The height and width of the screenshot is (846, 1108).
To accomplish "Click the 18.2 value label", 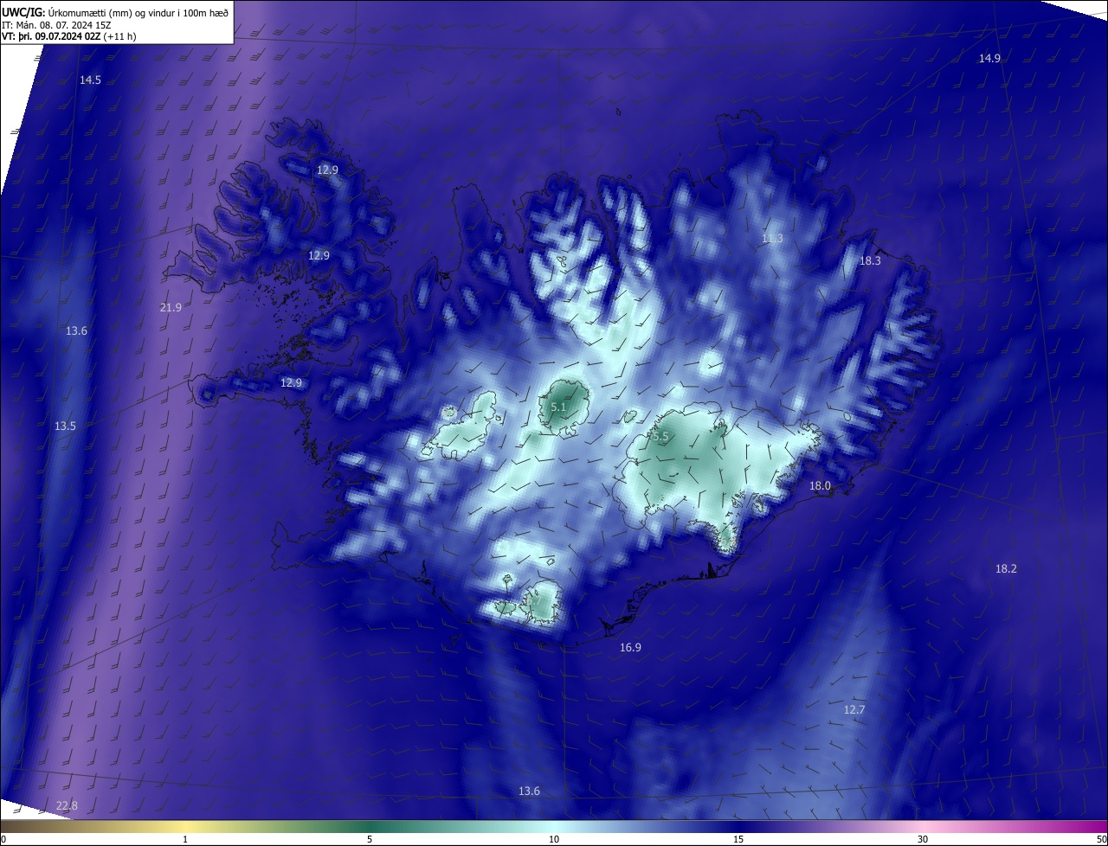I will (1006, 568).
